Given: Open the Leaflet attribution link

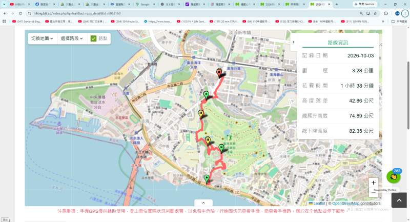Looking at the screenshot, I should pyautogui.click(x=319, y=203).
